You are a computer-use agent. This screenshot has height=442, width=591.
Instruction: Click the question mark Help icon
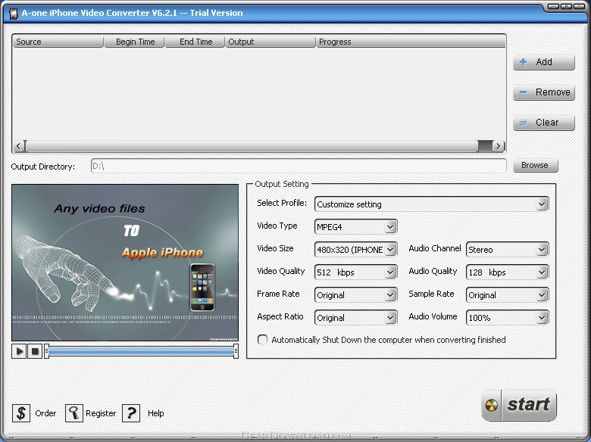tap(131, 413)
